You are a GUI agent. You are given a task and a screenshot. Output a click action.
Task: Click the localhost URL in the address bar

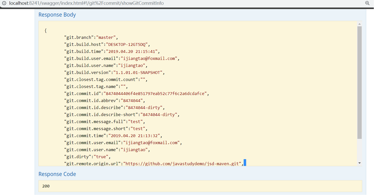pos(86,3)
